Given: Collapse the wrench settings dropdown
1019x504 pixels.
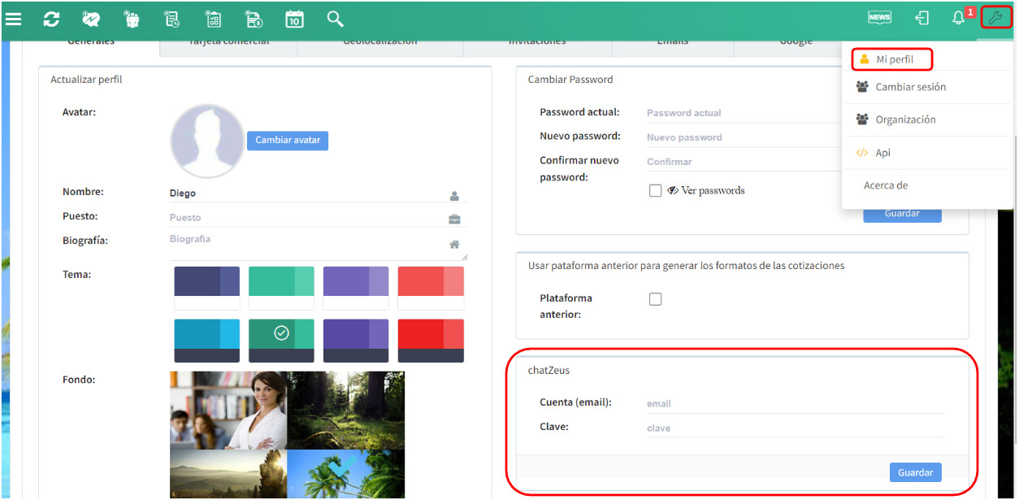Looking at the screenshot, I should [x=995, y=17].
